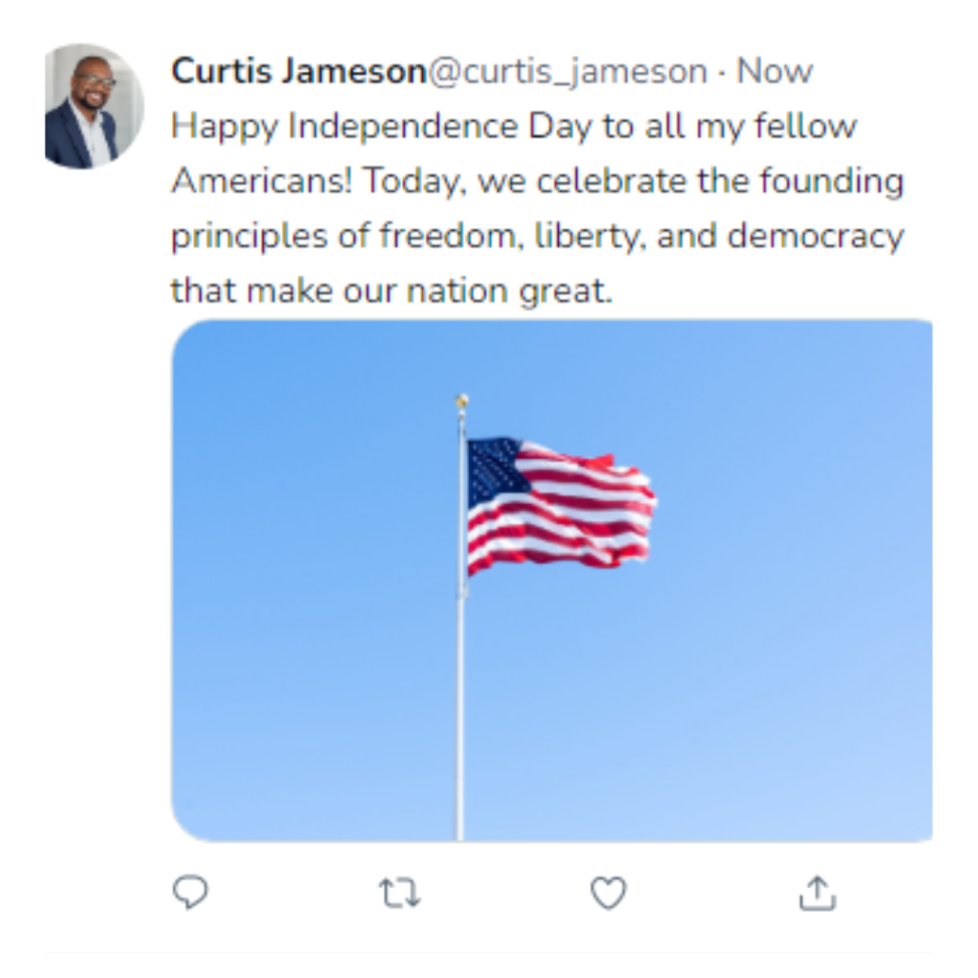Screen dimensions: 978x978
Task: Reply to Curtis Jameson's post
Action: pyautogui.click(x=190, y=893)
